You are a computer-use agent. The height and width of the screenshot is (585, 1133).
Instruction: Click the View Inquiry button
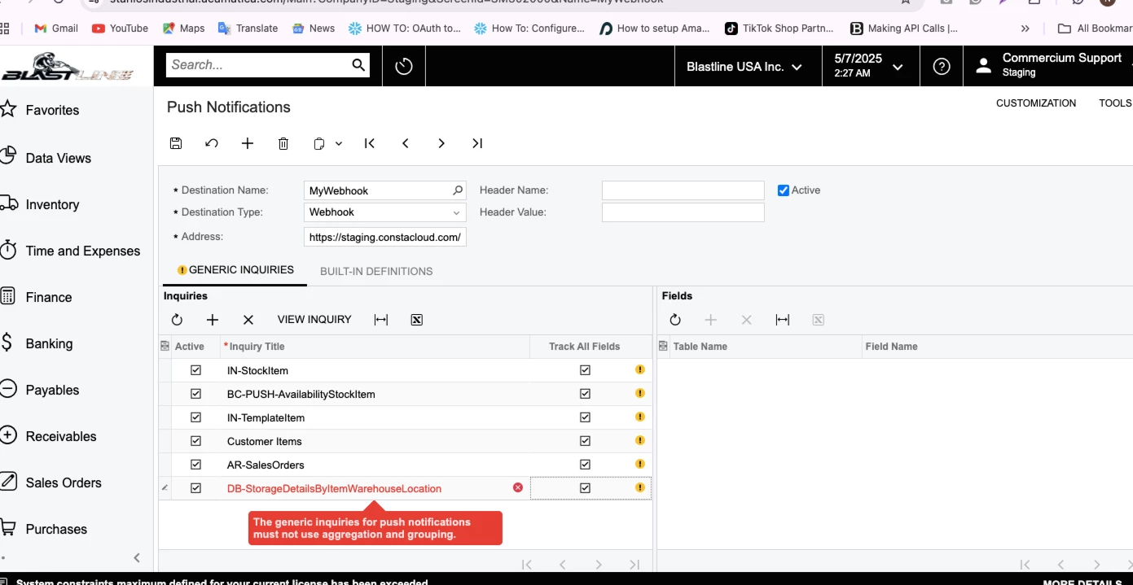pyautogui.click(x=314, y=320)
